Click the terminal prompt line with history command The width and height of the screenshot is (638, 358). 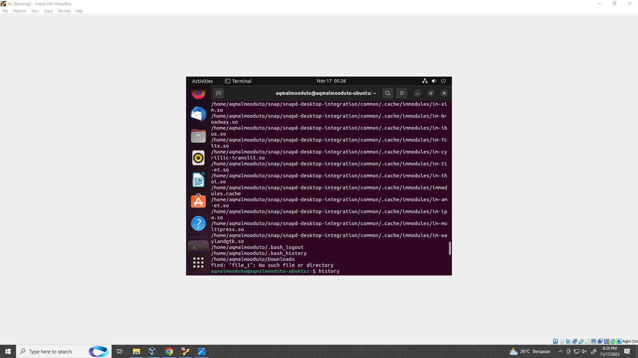275,271
